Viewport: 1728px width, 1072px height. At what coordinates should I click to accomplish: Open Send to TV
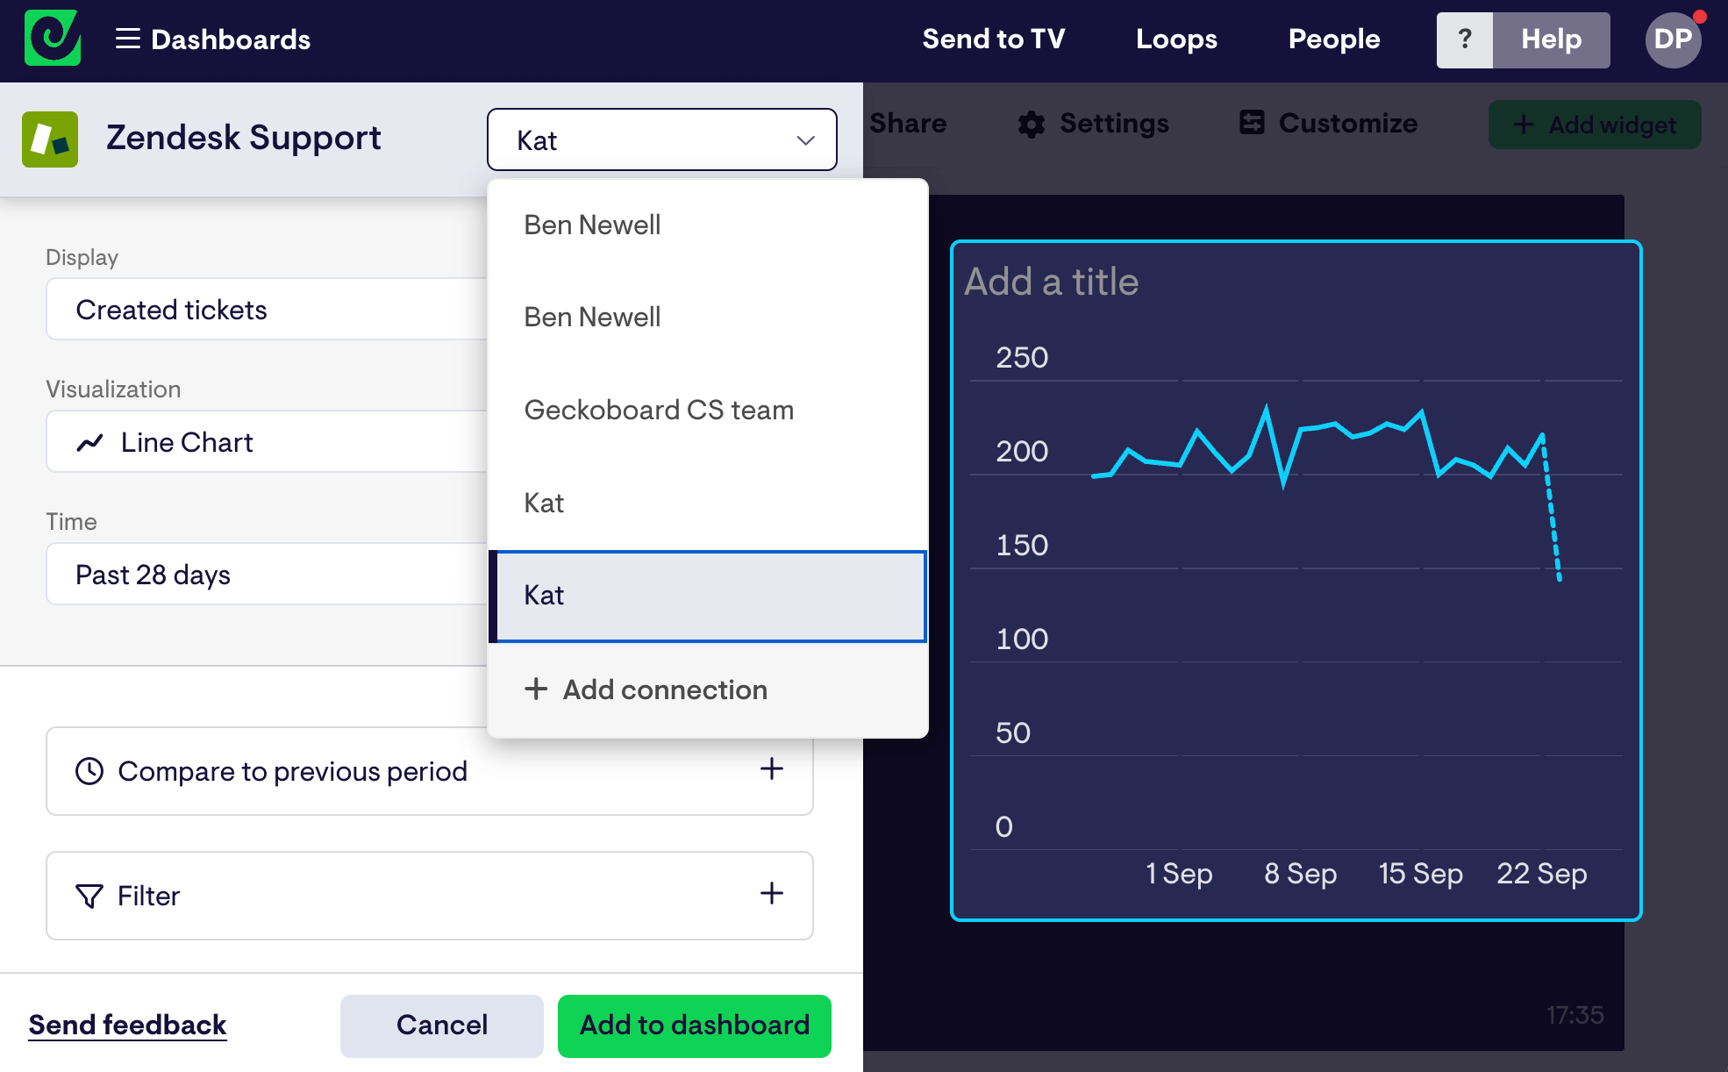click(x=994, y=39)
